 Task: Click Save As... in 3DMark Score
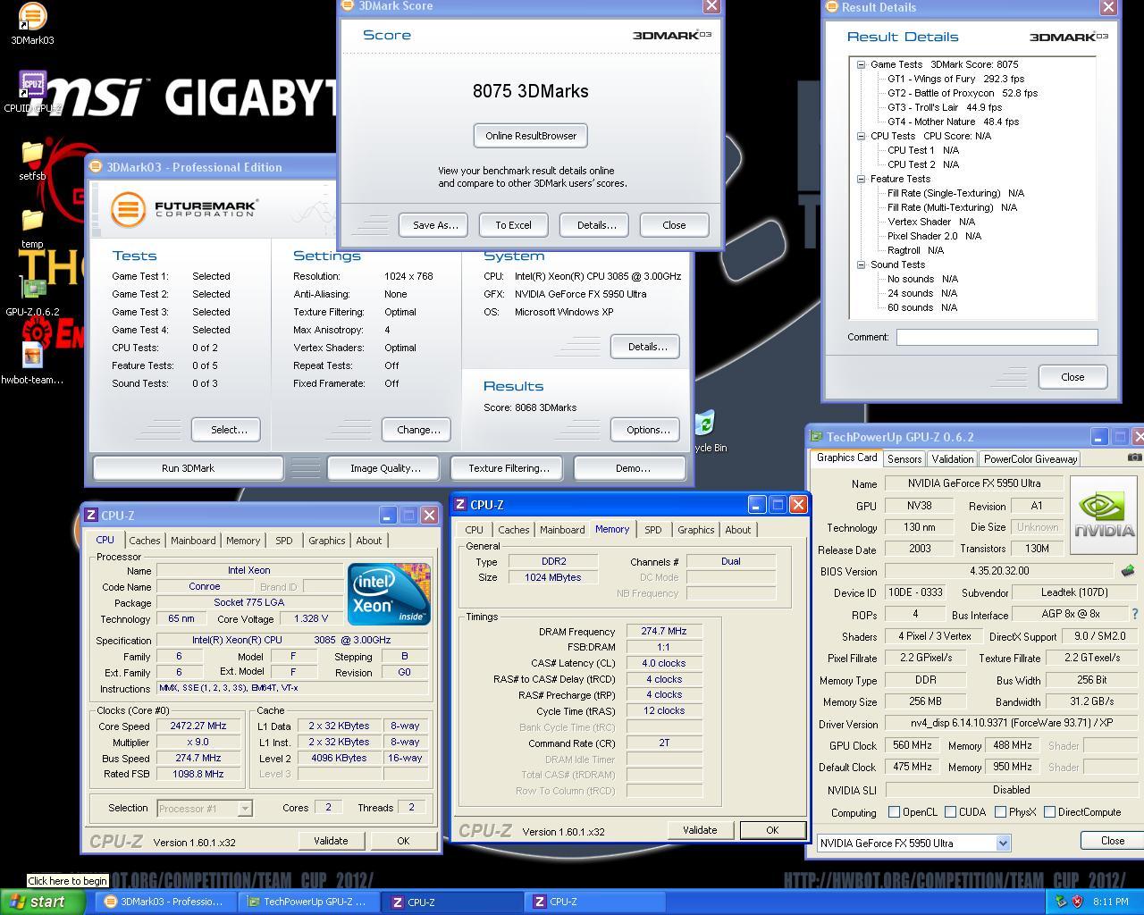[434, 225]
